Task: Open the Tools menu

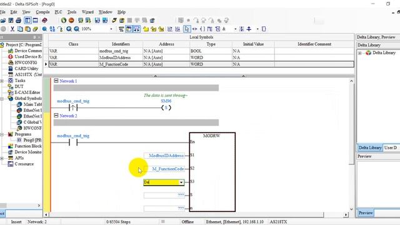Action: 72,12
